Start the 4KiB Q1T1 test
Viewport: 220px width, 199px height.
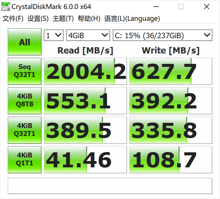24,159
